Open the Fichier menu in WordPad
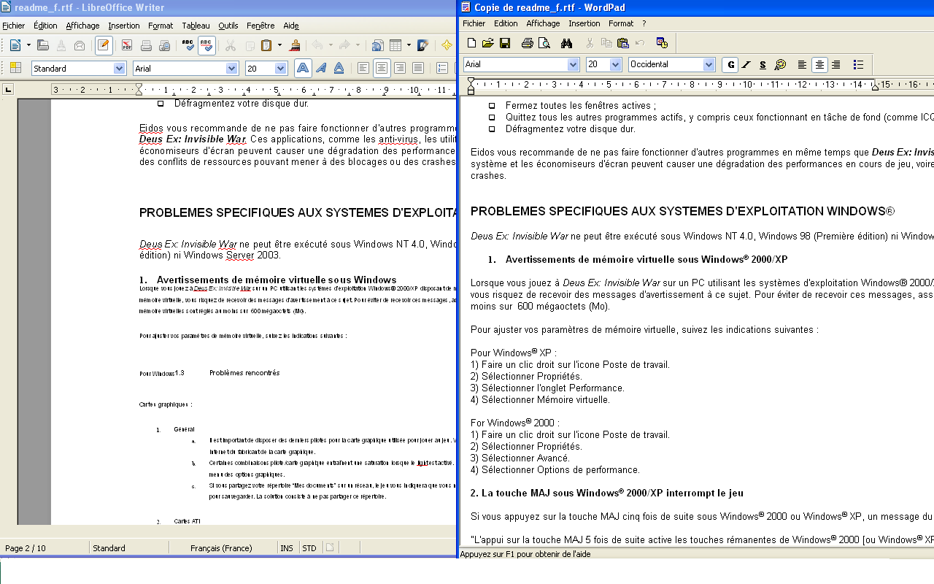The image size is (934, 584). coord(474,23)
